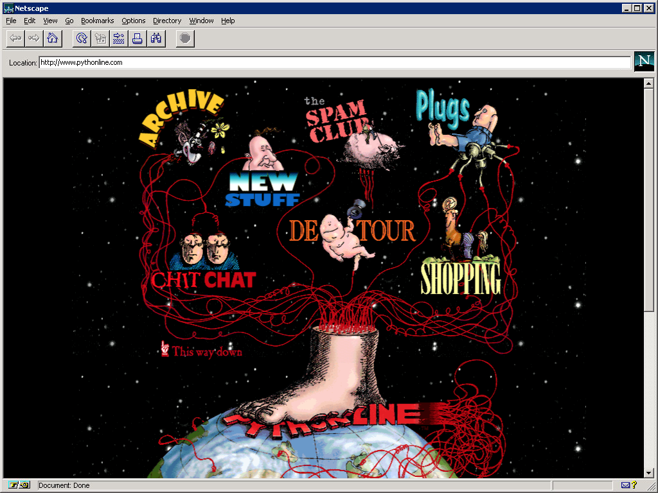Click the Netscape N logo animation
This screenshot has height=493, width=658.
pos(645,62)
